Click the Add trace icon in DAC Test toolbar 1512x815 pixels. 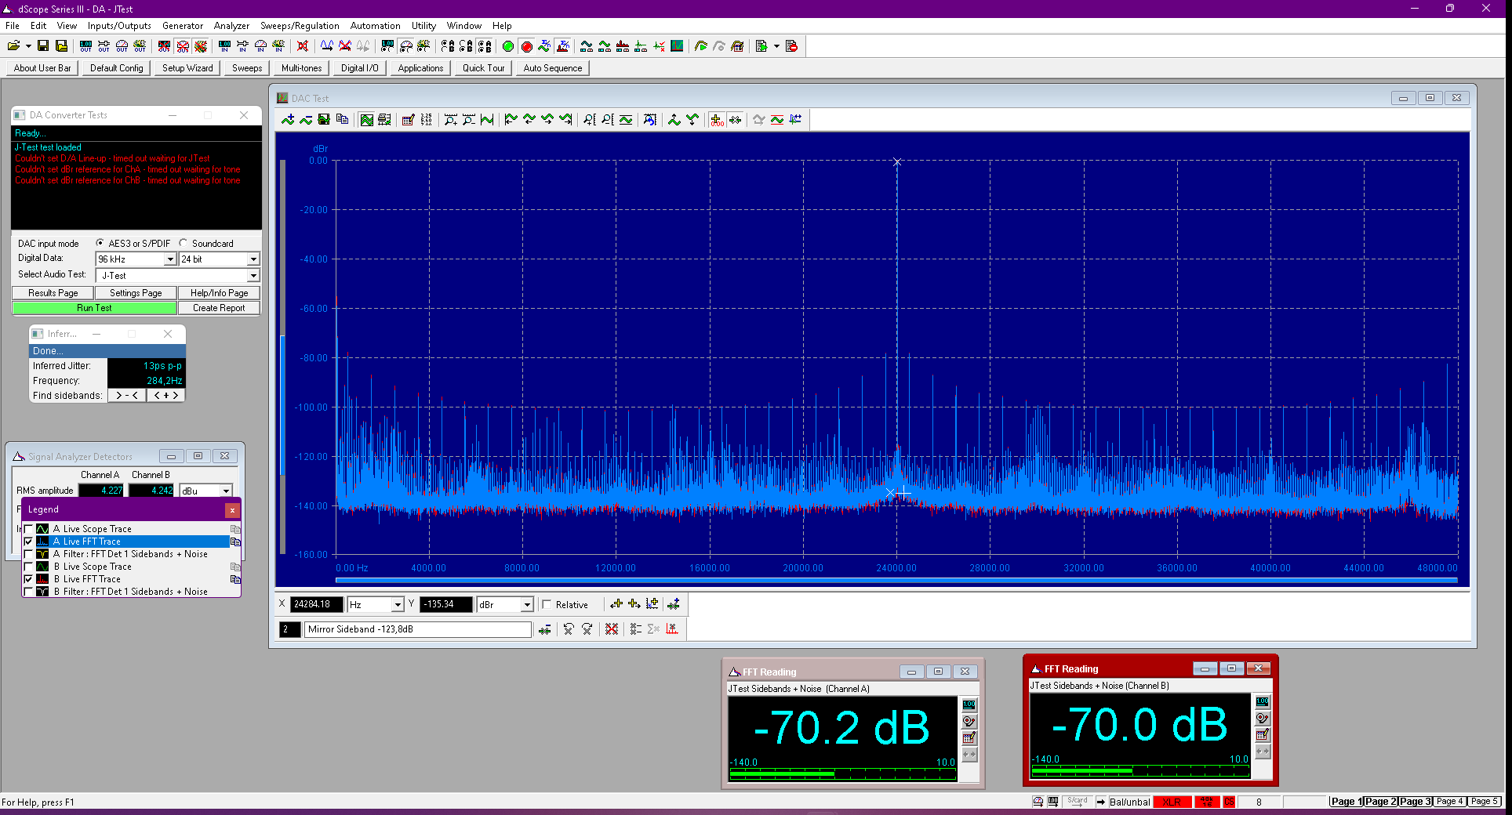tap(288, 120)
